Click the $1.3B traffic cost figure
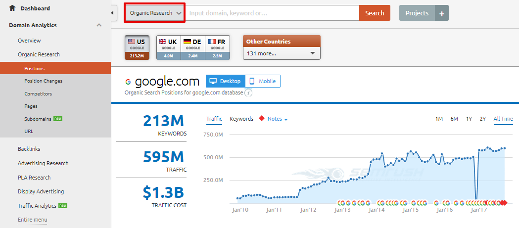 click(163, 192)
